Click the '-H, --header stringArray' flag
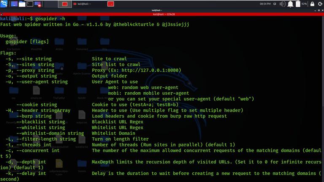This screenshot has height=182, width=324. (x=38, y=110)
